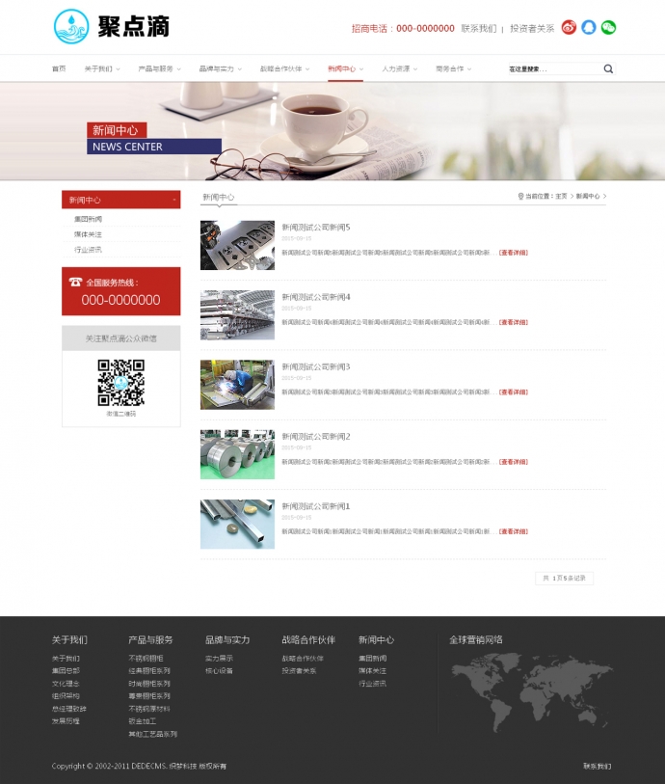This screenshot has height=784, width=665.
Task: Select the 新闻中心 navigation tab
Action: (x=342, y=68)
